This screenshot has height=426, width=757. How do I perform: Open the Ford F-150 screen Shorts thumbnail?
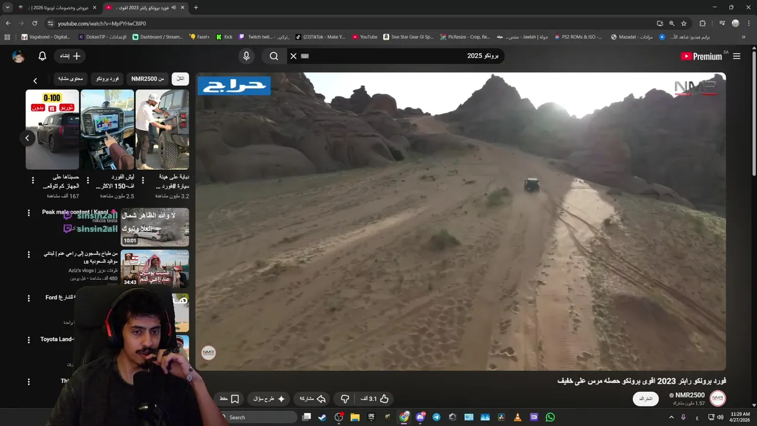(x=107, y=130)
